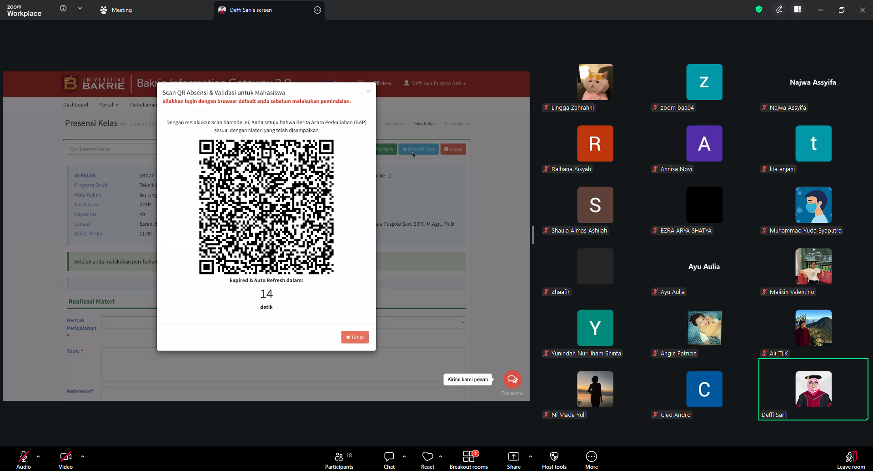873x471 pixels.
Task: Expand video options arrow next to Video
Action: (83, 456)
